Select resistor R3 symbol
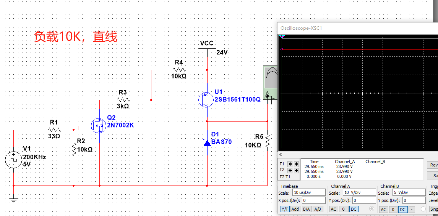The image size is (438, 216). 123,100
